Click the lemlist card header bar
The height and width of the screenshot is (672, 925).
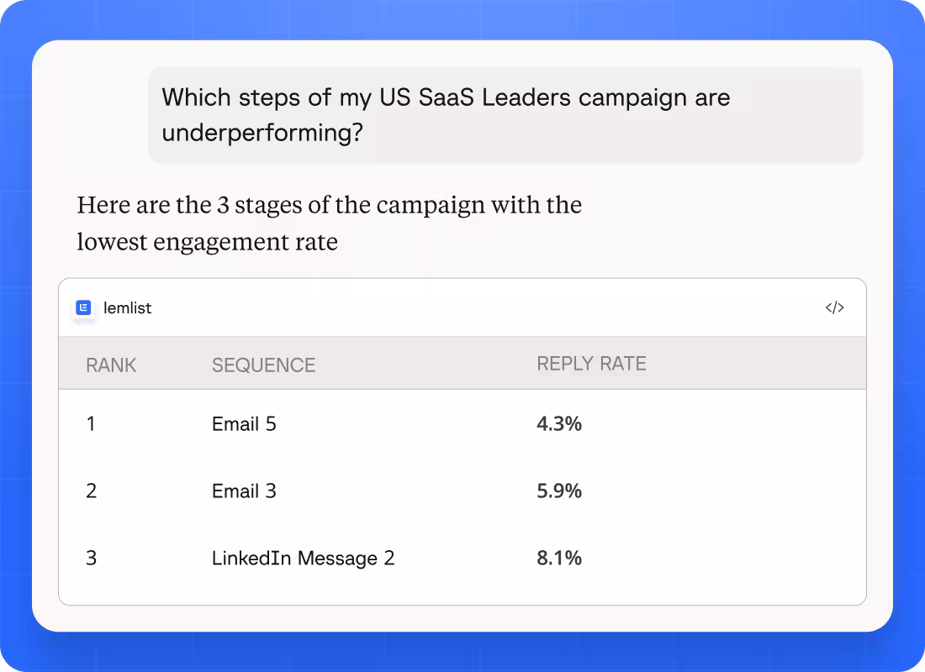[462, 307]
